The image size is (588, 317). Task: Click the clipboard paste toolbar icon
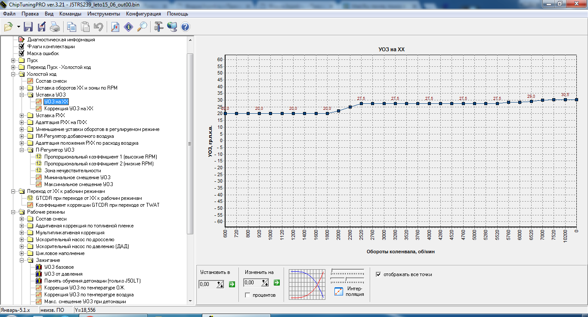click(85, 27)
